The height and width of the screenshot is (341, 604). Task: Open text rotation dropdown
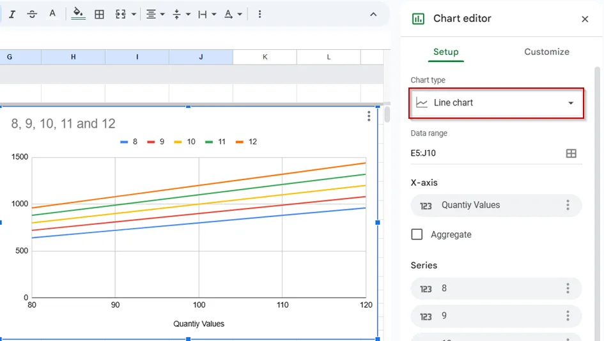(x=233, y=14)
